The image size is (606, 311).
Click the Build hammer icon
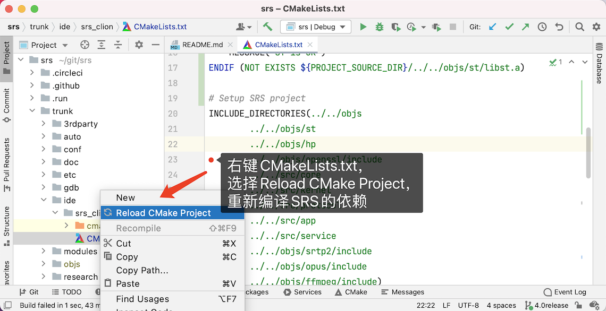pos(267,27)
